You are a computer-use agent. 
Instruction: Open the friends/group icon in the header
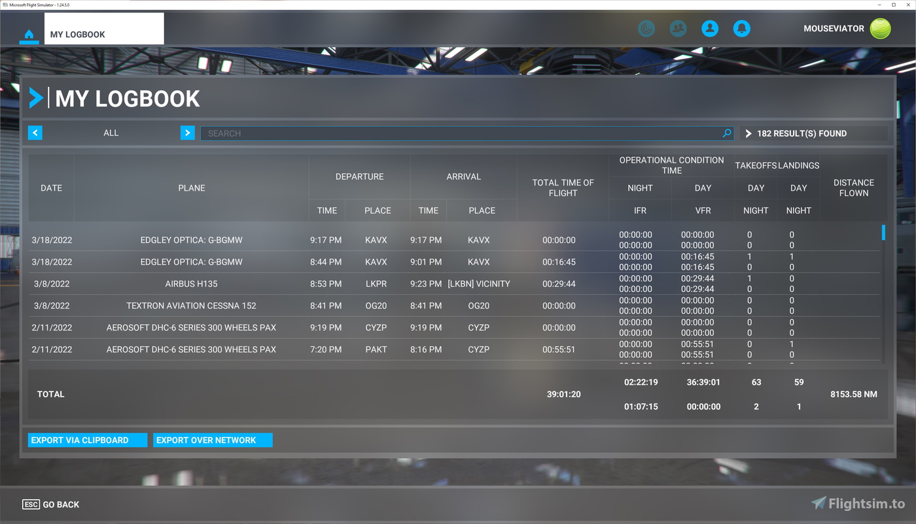[678, 29]
